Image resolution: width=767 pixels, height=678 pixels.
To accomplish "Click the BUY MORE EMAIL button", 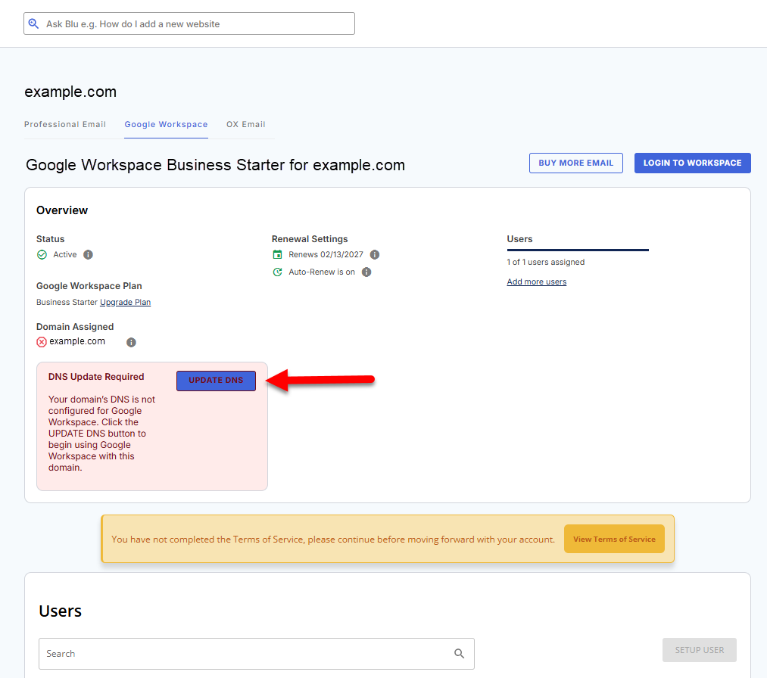I will click(x=575, y=163).
